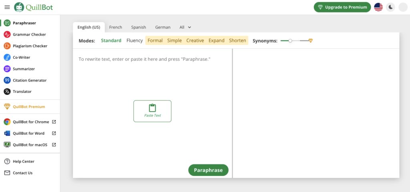The width and height of the screenshot is (410, 192).
Task: Click the Paraphraser sidebar icon
Action: pos(7,23)
